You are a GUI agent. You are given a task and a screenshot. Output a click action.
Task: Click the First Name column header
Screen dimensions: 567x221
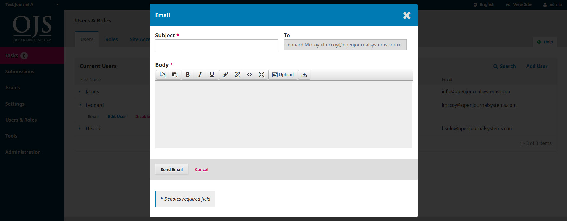90,80
